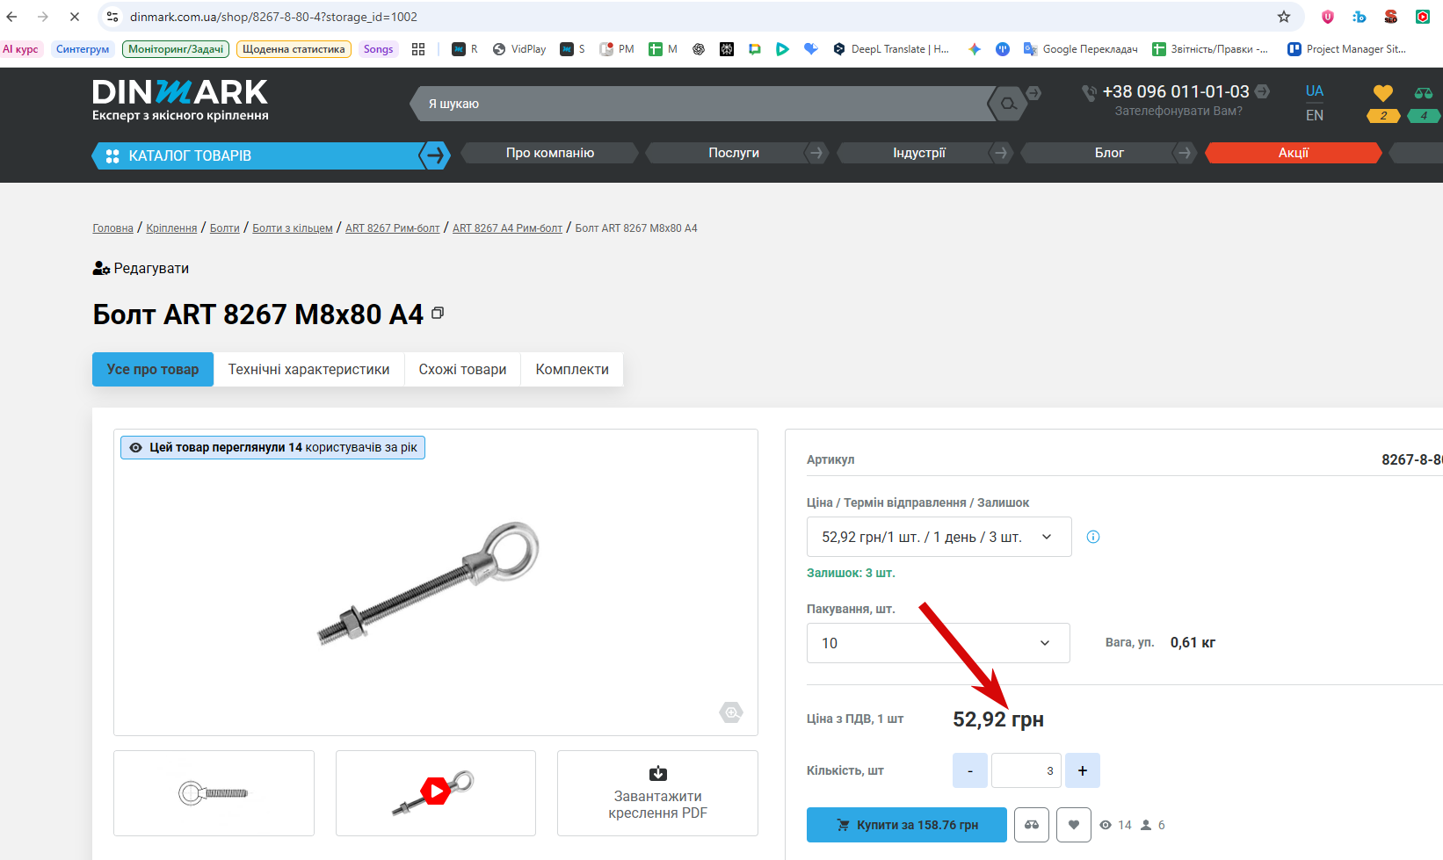
Task: Decrease quantity with minus button
Action: 970,770
